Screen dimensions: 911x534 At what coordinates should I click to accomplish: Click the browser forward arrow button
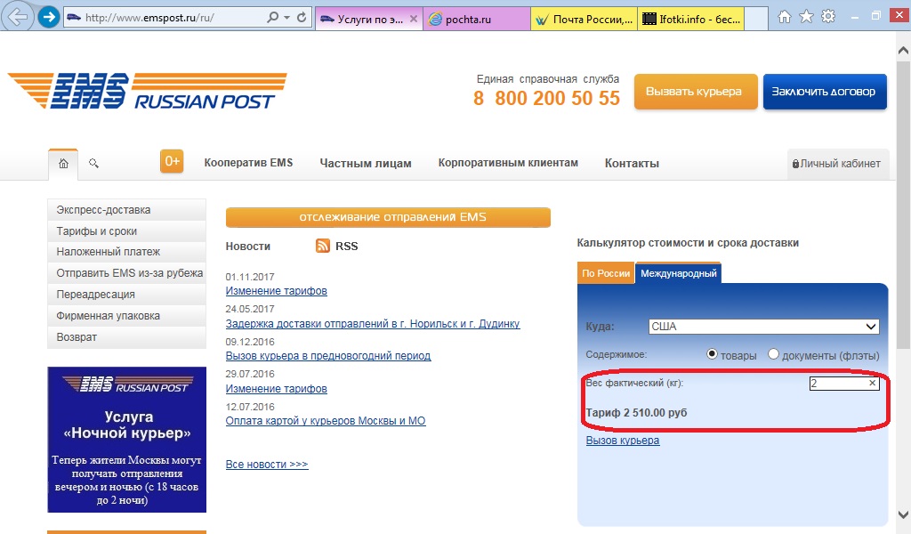50,17
